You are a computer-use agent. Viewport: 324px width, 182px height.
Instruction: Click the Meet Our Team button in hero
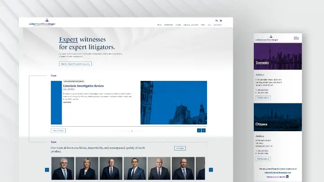(75, 64)
